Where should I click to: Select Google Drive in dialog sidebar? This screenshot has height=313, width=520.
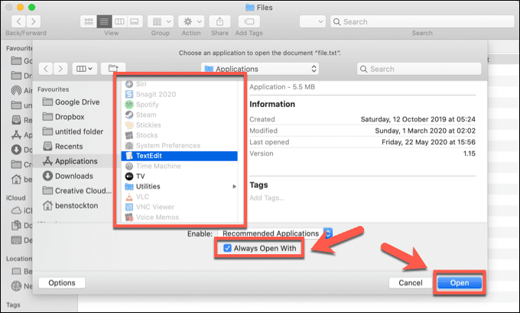(x=71, y=102)
